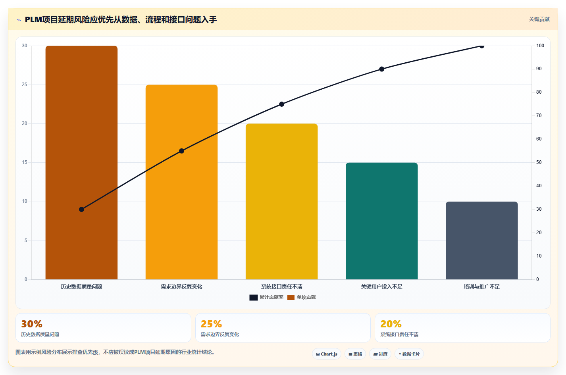Click the 需求边界反复变化 orange bar

(181, 182)
